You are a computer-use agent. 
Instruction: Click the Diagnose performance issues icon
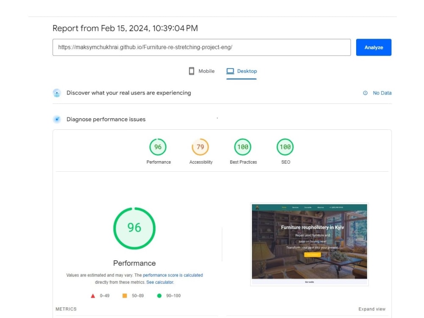pos(57,119)
